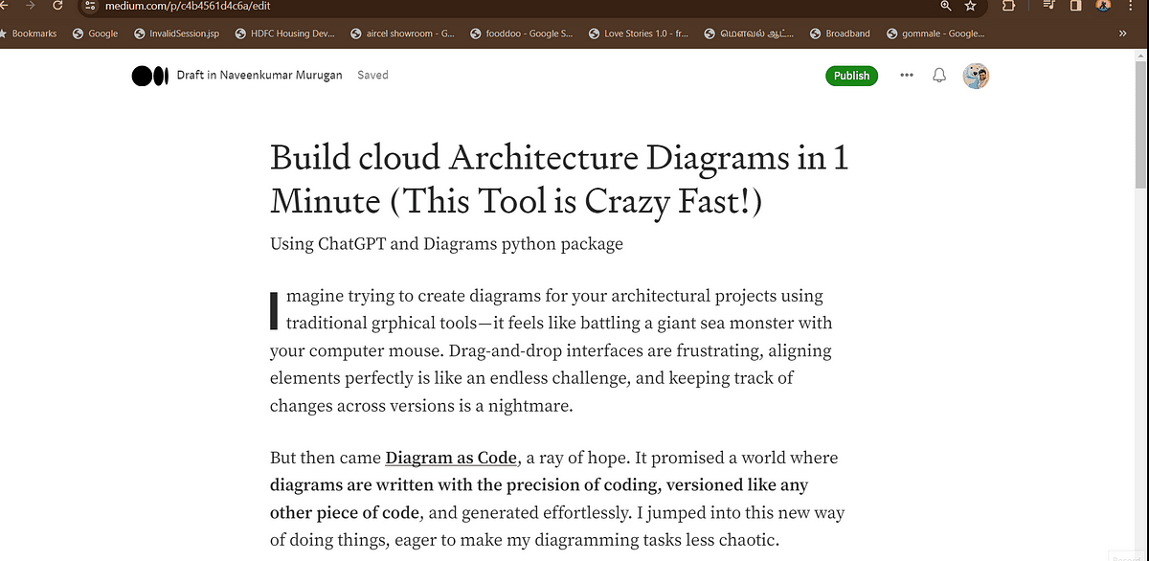Open the InvalidSession.jsp bookmark

click(177, 34)
